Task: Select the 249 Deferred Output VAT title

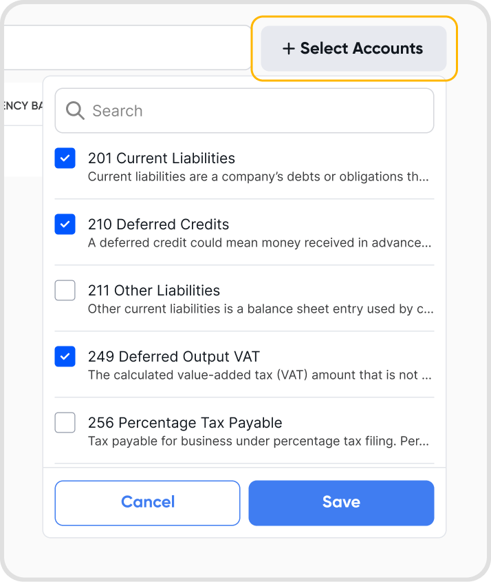Action: pos(174,356)
